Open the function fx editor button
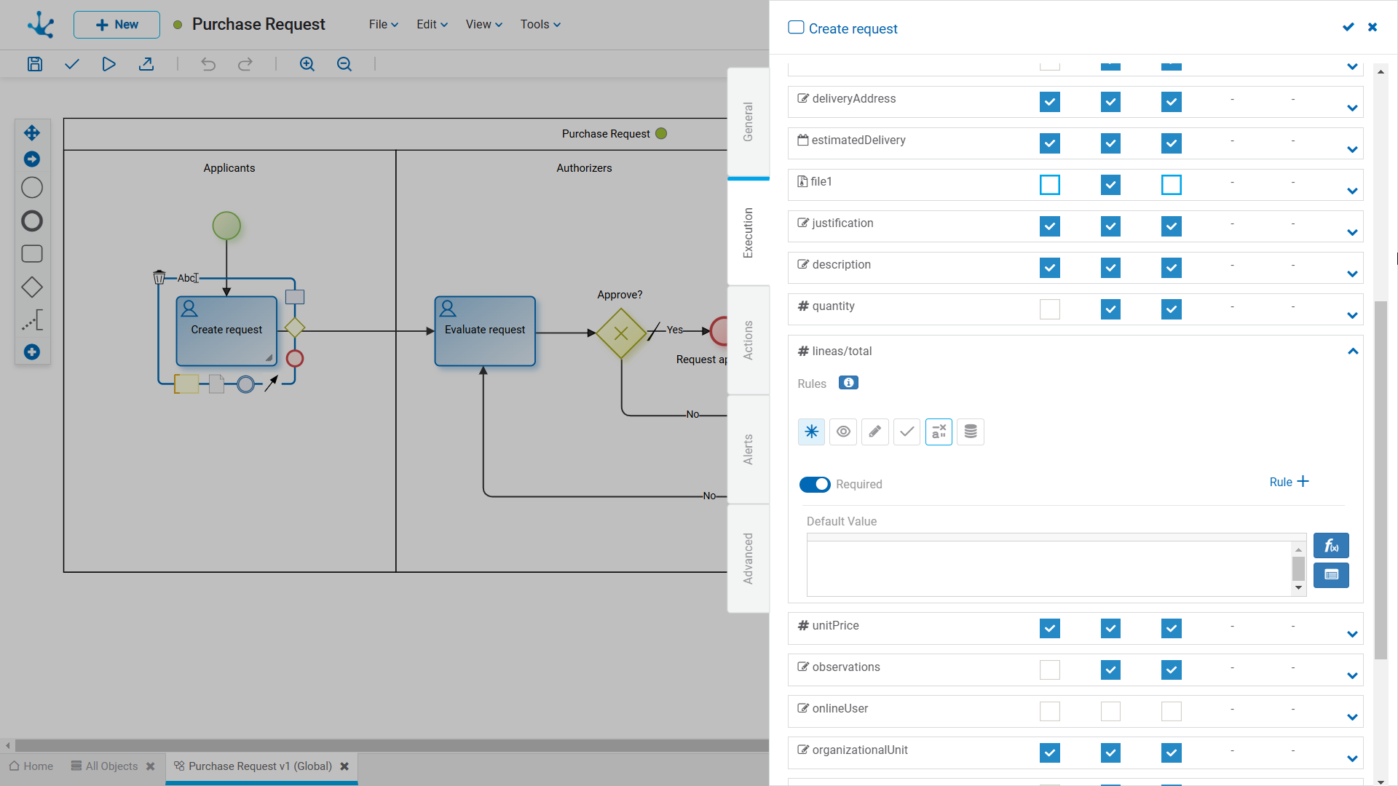Image resolution: width=1398 pixels, height=786 pixels. [1331, 546]
